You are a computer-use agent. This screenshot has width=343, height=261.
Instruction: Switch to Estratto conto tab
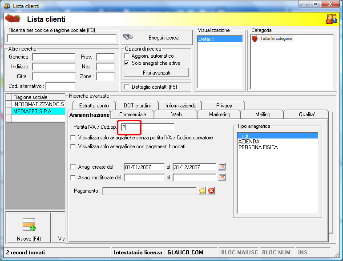(x=94, y=106)
